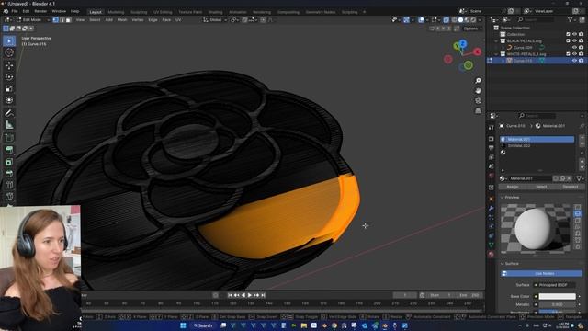Viewport: 588px width, 331px height.
Task: Hide BLACK-PETALS.svg collection eye icon
Action: tap(574, 40)
